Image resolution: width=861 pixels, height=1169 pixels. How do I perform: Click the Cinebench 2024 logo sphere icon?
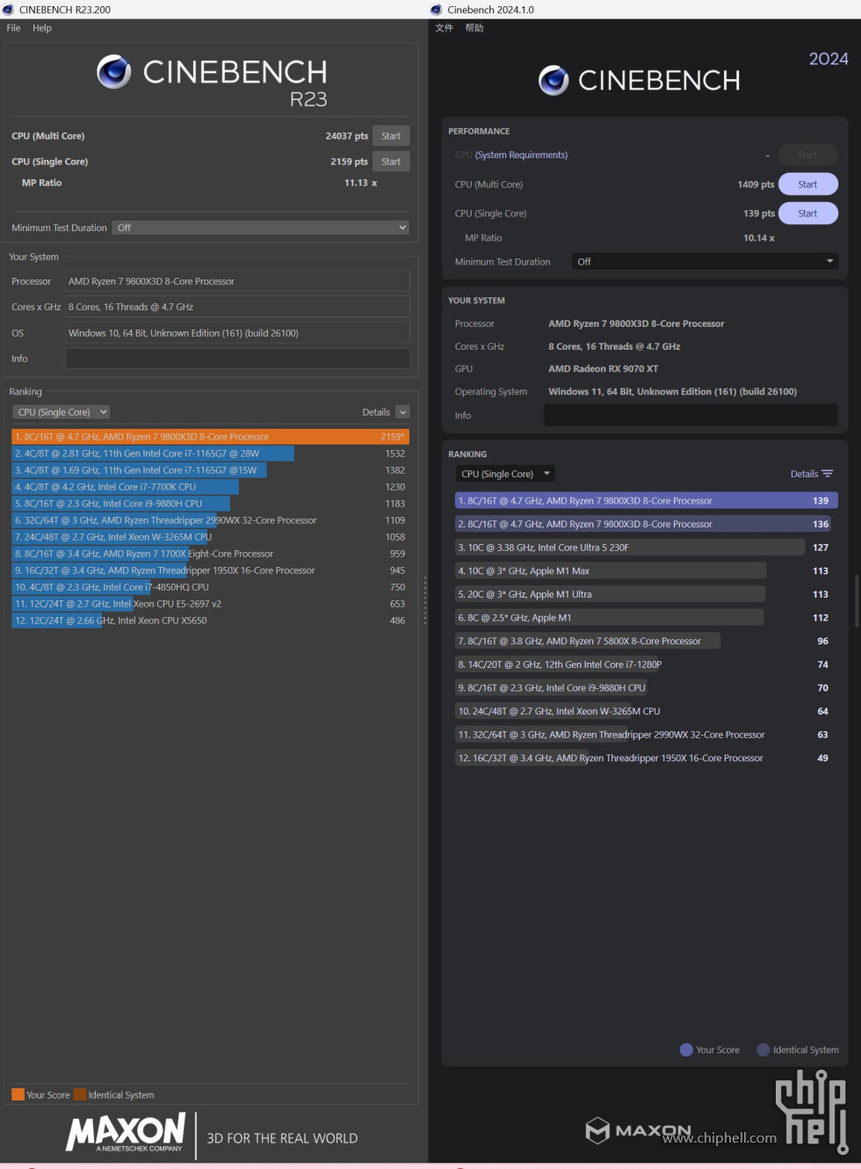coord(553,80)
